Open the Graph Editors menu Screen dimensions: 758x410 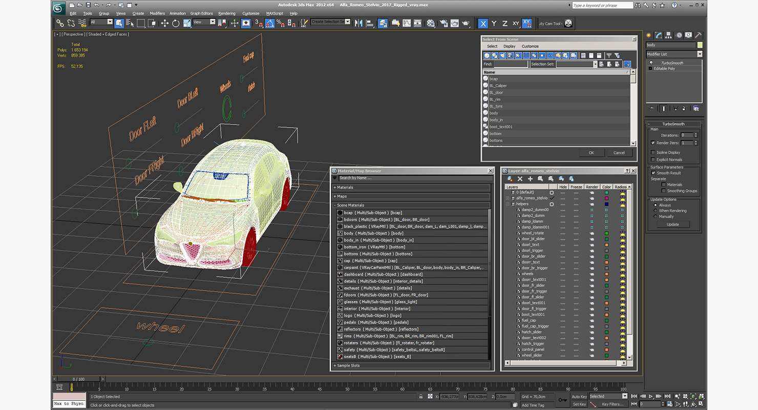(x=201, y=13)
